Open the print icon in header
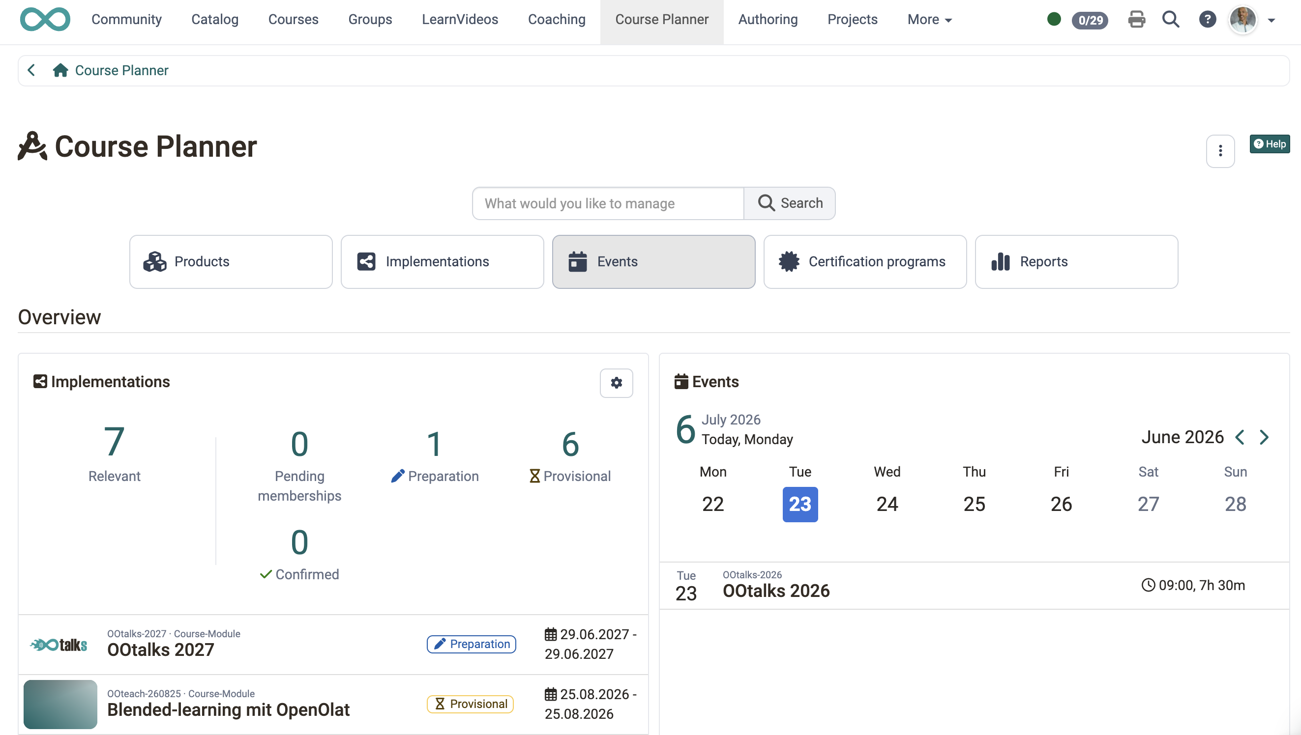Image resolution: width=1301 pixels, height=735 pixels. 1136,20
